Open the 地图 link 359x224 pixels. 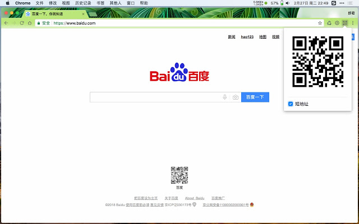(x=263, y=37)
